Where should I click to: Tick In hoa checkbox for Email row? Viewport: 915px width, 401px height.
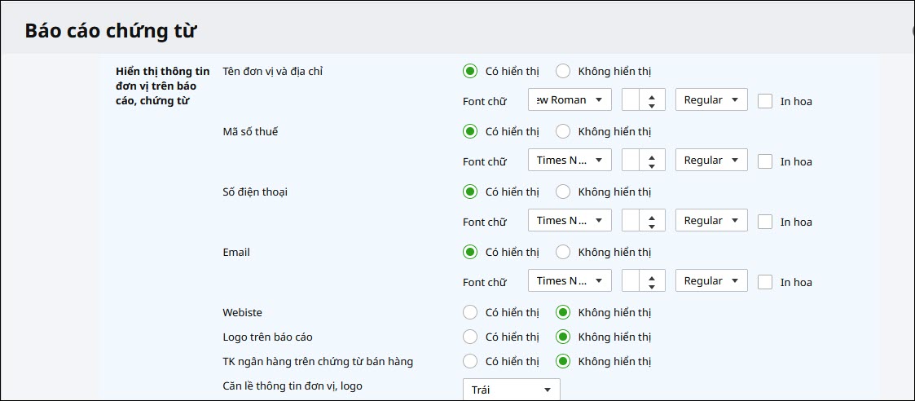coord(765,282)
